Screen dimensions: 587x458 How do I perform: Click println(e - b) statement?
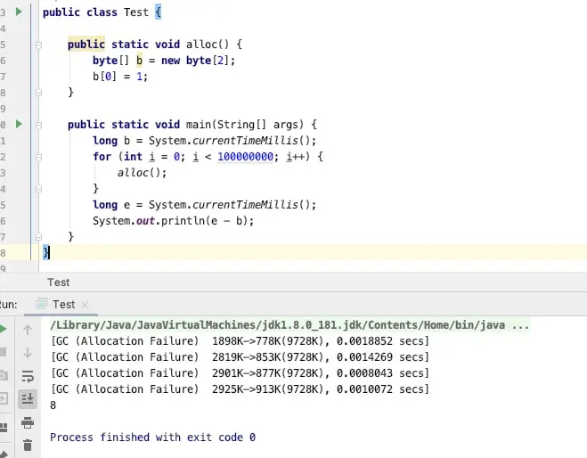pos(173,221)
